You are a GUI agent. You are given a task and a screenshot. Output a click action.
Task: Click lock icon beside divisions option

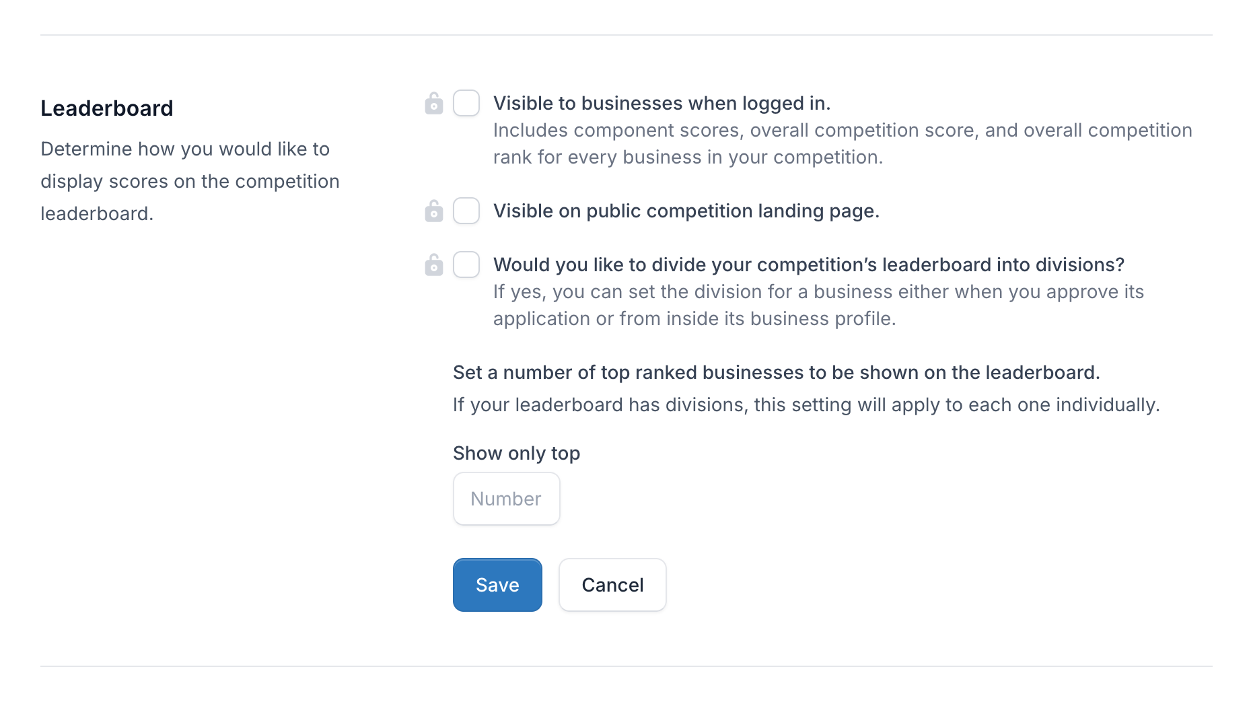point(434,265)
